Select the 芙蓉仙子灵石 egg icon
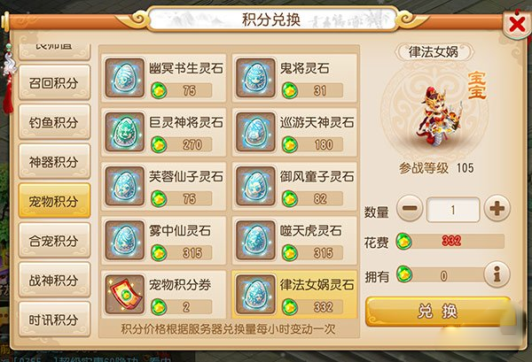The image size is (532, 362). [124, 186]
